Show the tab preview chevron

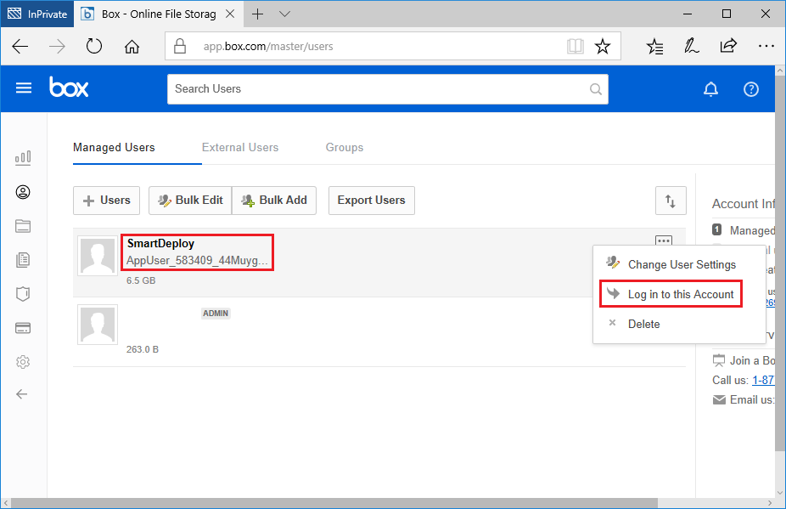pyautogui.click(x=284, y=14)
